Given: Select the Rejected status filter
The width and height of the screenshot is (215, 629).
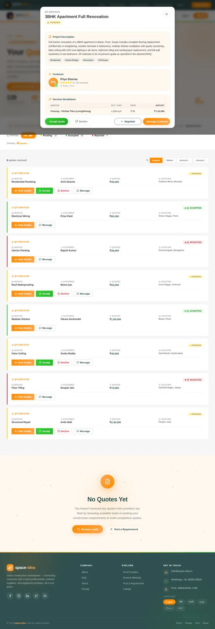Looking at the screenshot, I should pos(100,135).
